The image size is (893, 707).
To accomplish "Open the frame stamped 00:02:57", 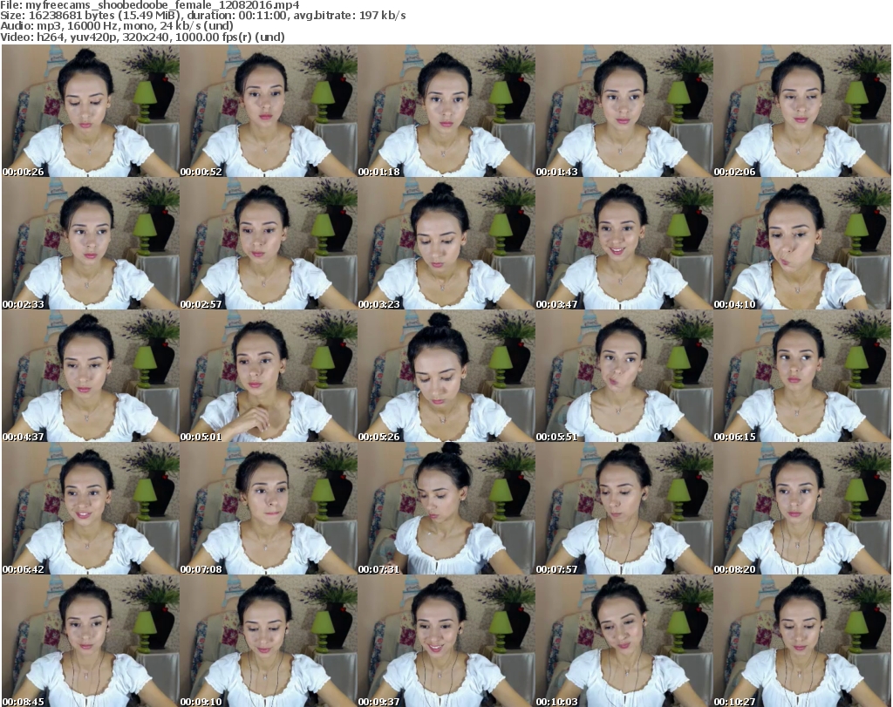I will pos(269,243).
